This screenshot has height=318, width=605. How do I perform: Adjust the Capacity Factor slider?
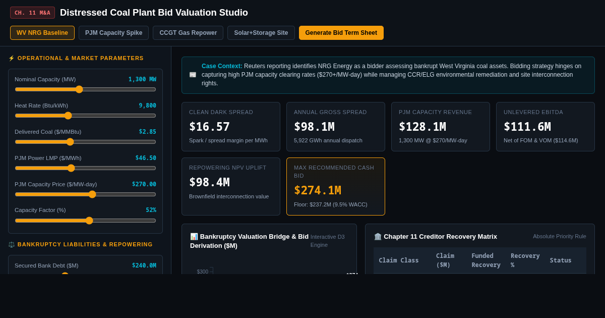[85, 221]
